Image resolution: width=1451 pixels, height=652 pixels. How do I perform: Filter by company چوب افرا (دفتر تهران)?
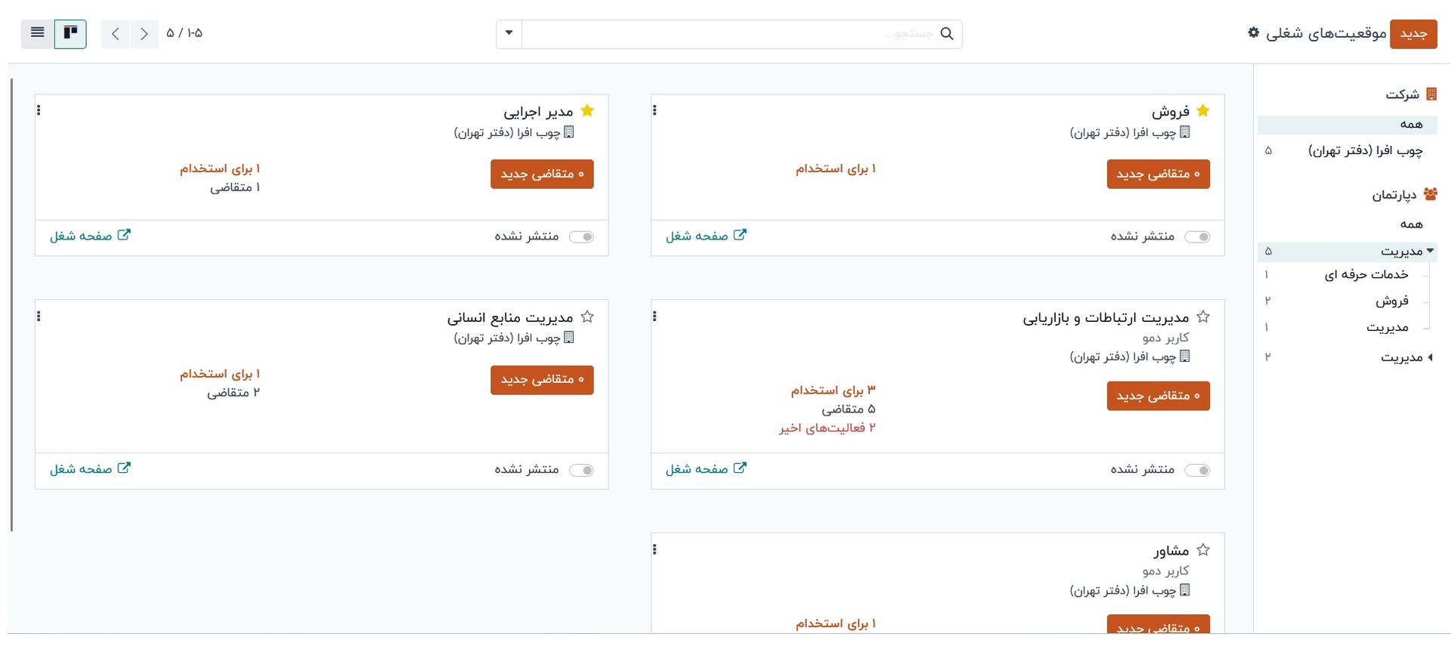click(1347, 150)
